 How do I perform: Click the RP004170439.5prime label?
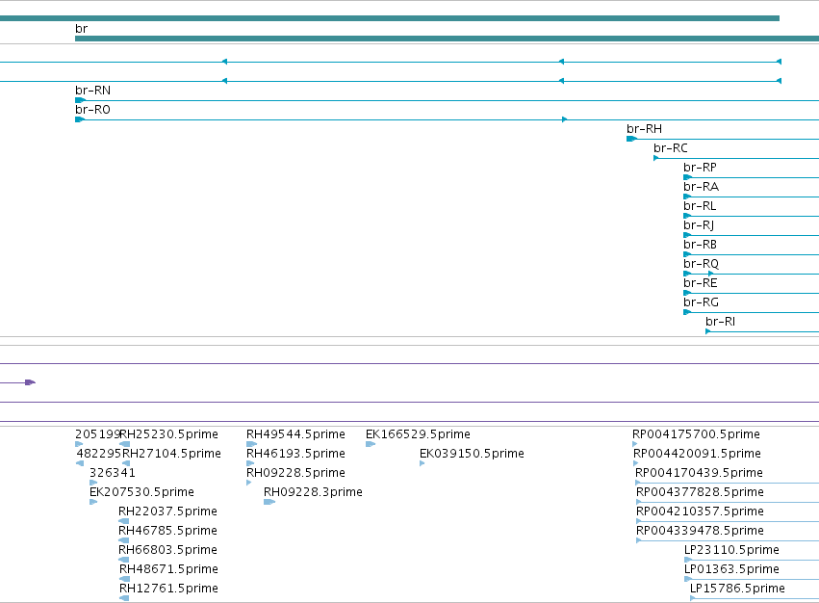(x=699, y=473)
